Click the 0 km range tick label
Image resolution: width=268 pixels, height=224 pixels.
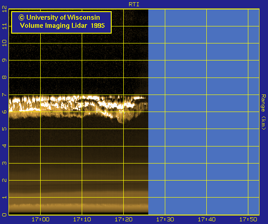(x=4, y=215)
